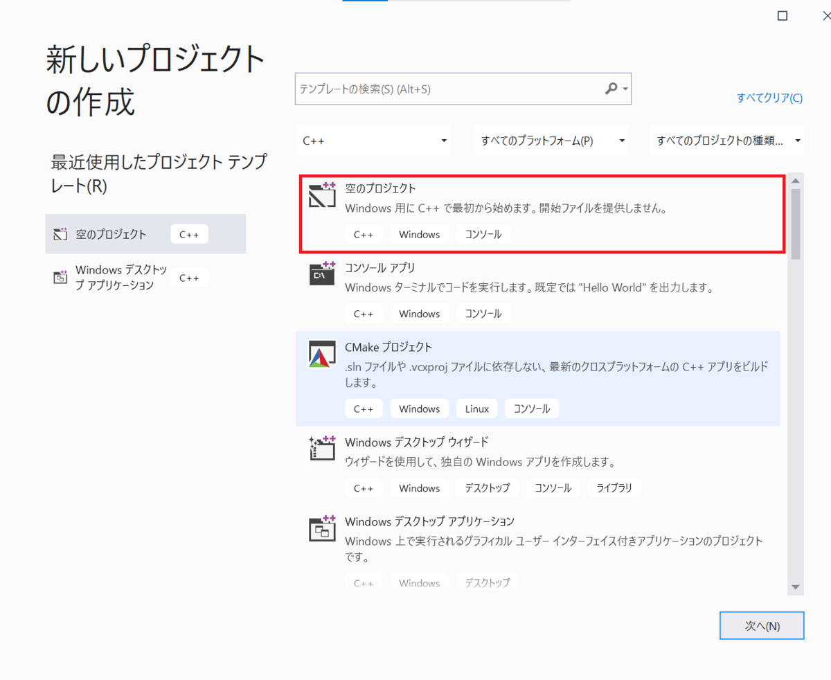Open the C++ language filter dropdown

(373, 139)
